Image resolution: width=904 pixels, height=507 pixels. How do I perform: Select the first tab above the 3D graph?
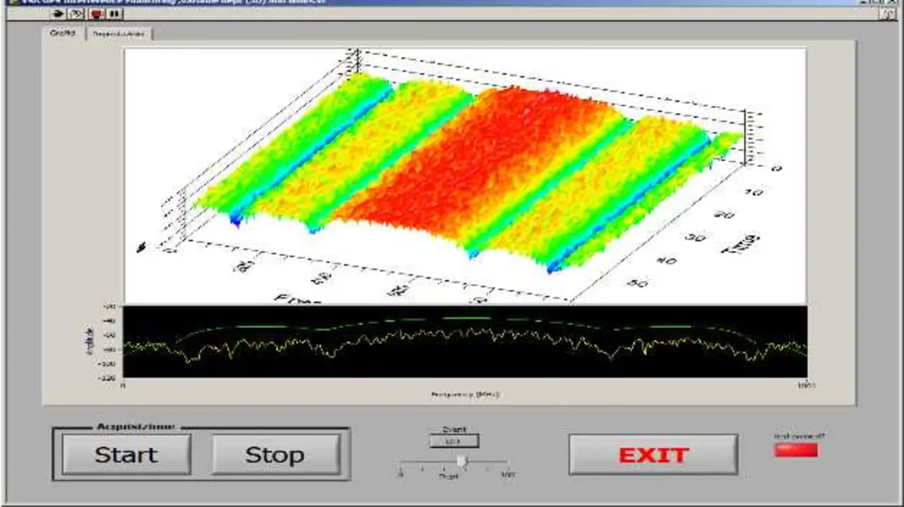coord(62,33)
